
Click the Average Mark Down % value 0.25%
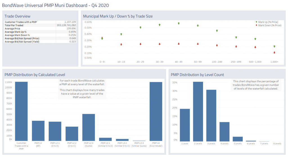(72, 35)
